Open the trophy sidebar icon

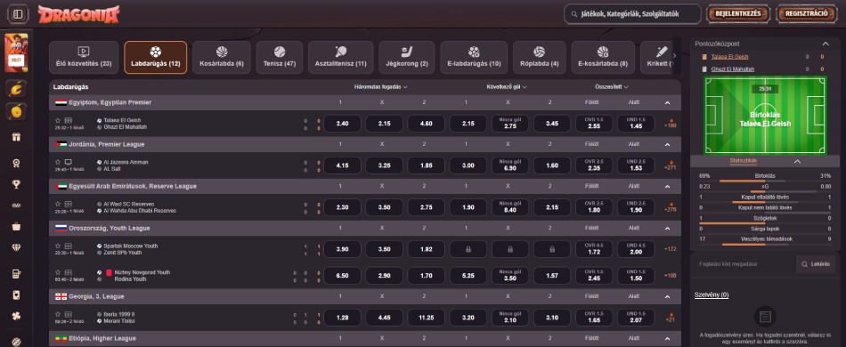click(16, 184)
